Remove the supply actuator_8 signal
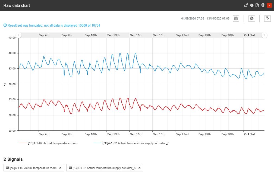274x182 pixels. pyautogui.click(x=139, y=168)
